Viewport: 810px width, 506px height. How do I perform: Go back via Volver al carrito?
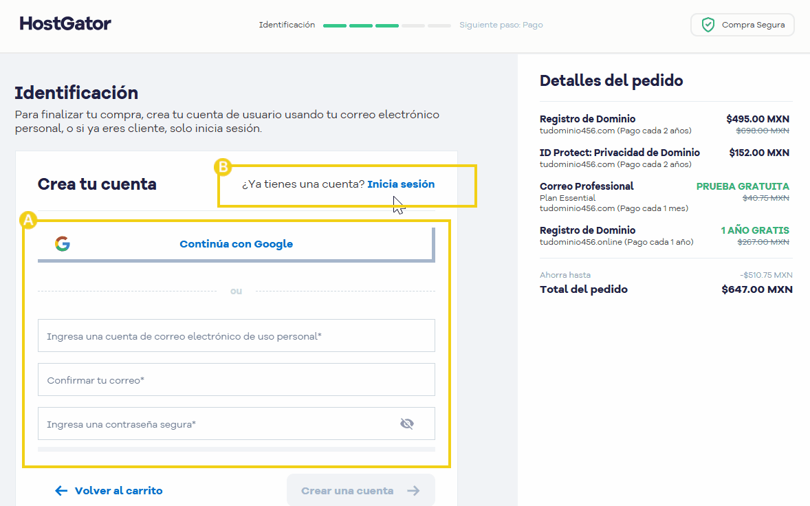[109, 490]
